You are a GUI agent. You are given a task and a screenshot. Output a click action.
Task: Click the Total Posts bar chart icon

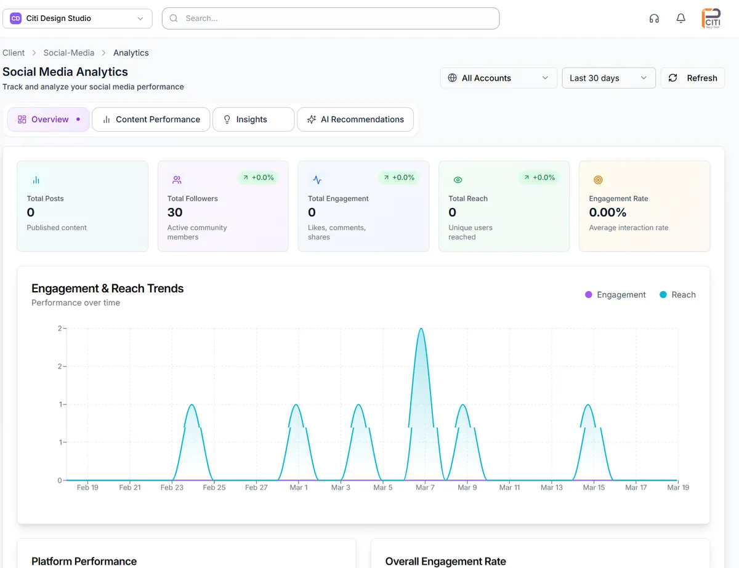36,180
